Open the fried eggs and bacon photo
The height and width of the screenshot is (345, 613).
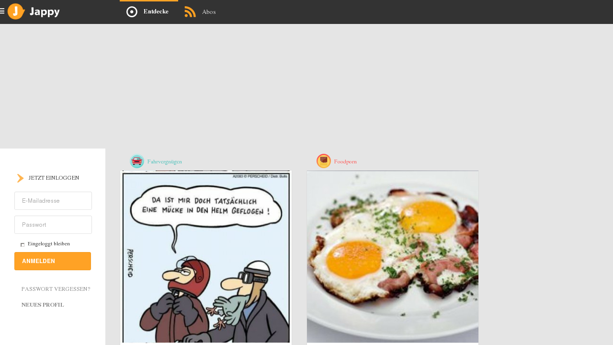393,257
